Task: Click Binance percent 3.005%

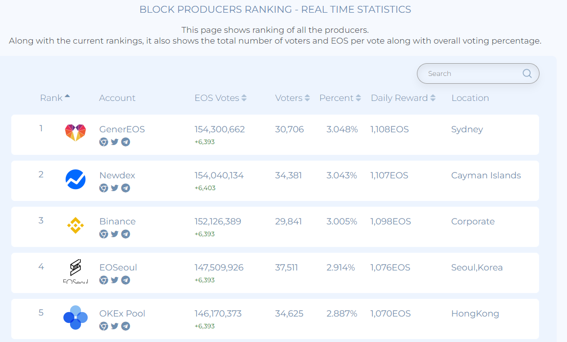Action: pyautogui.click(x=342, y=221)
